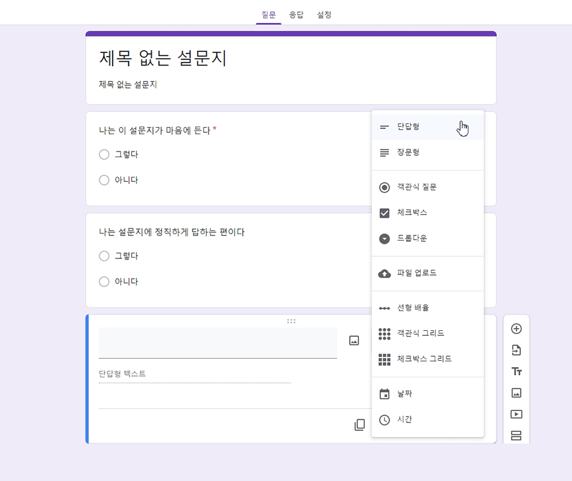The width and height of the screenshot is (572, 481).
Task: Choose 날짜 question type
Action: (428, 394)
